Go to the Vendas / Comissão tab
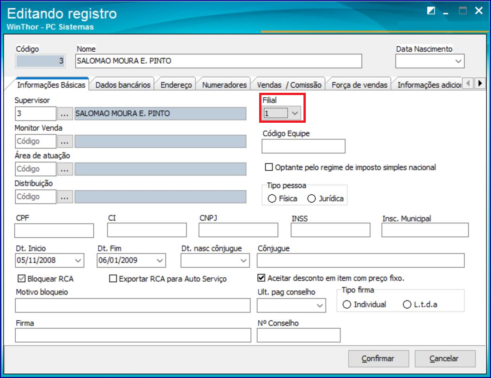This screenshot has width=491, height=378. (x=289, y=85)
